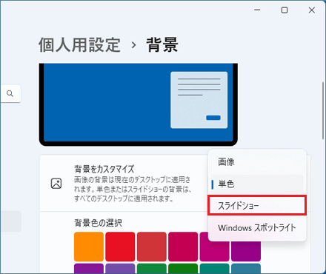The width and height of the screenshot is (326, 274).
Task: Minimize the settings window
Action: pyautogui.click(x=257, y=10)
